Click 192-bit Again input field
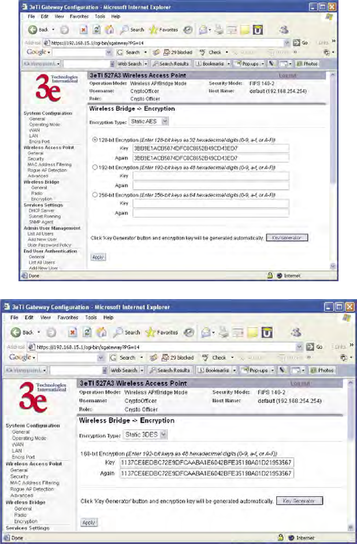This screenshot has height=544, width=357. (x=211, y=185)
